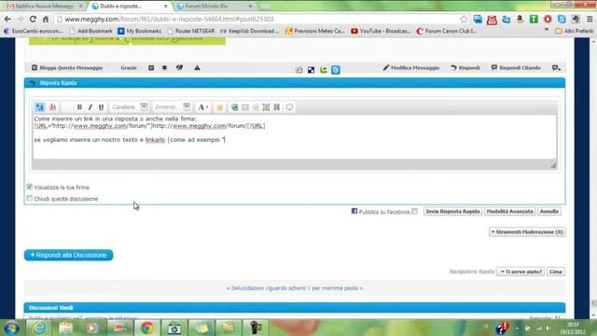Open KeepVid Download bookmark
The image size is (597, 336).
click(249, 31)
